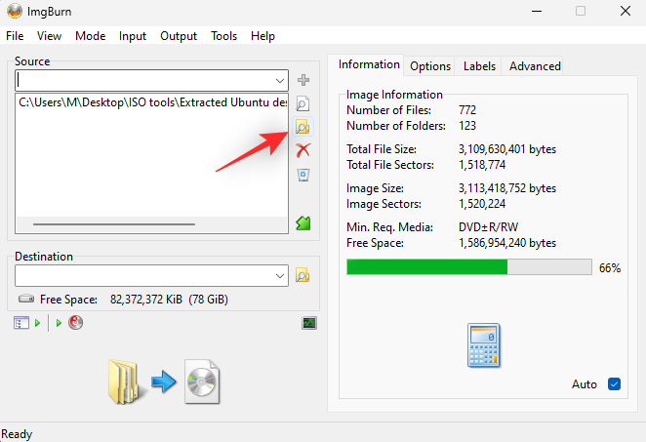Click Browse for a file icon
Image resolution: width=646 pixels, height=442 pixels.
pyautogui.click(x=303, y=103)
